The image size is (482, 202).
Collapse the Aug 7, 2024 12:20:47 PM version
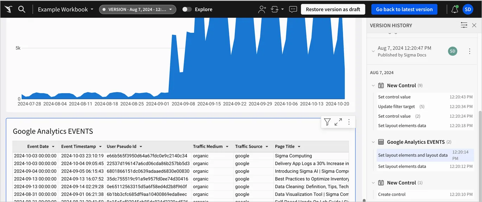pyautogui.click(x=373, y=51)
